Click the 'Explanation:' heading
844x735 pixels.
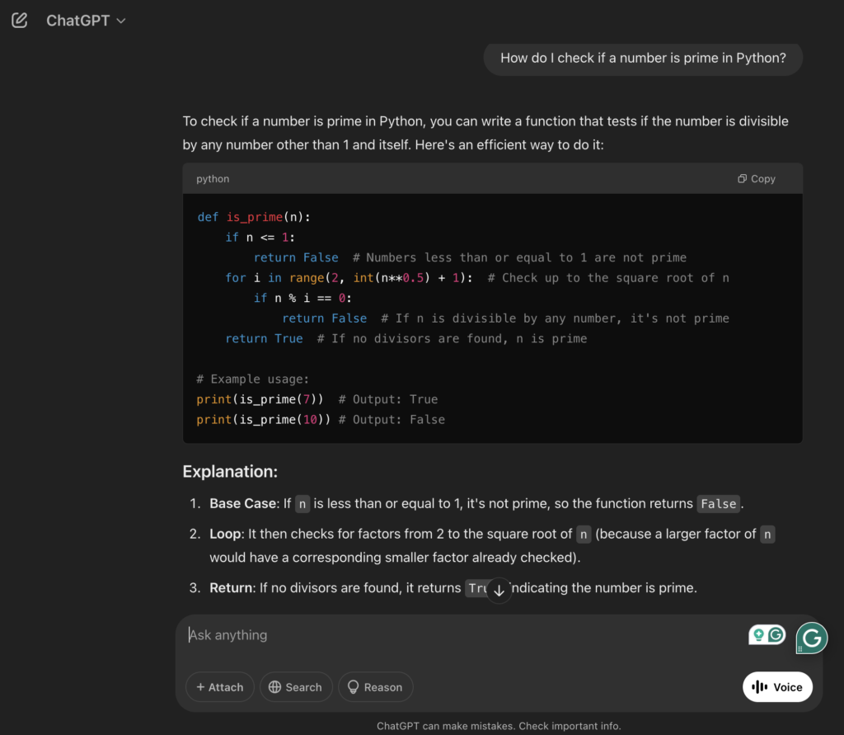click(230, 472)
